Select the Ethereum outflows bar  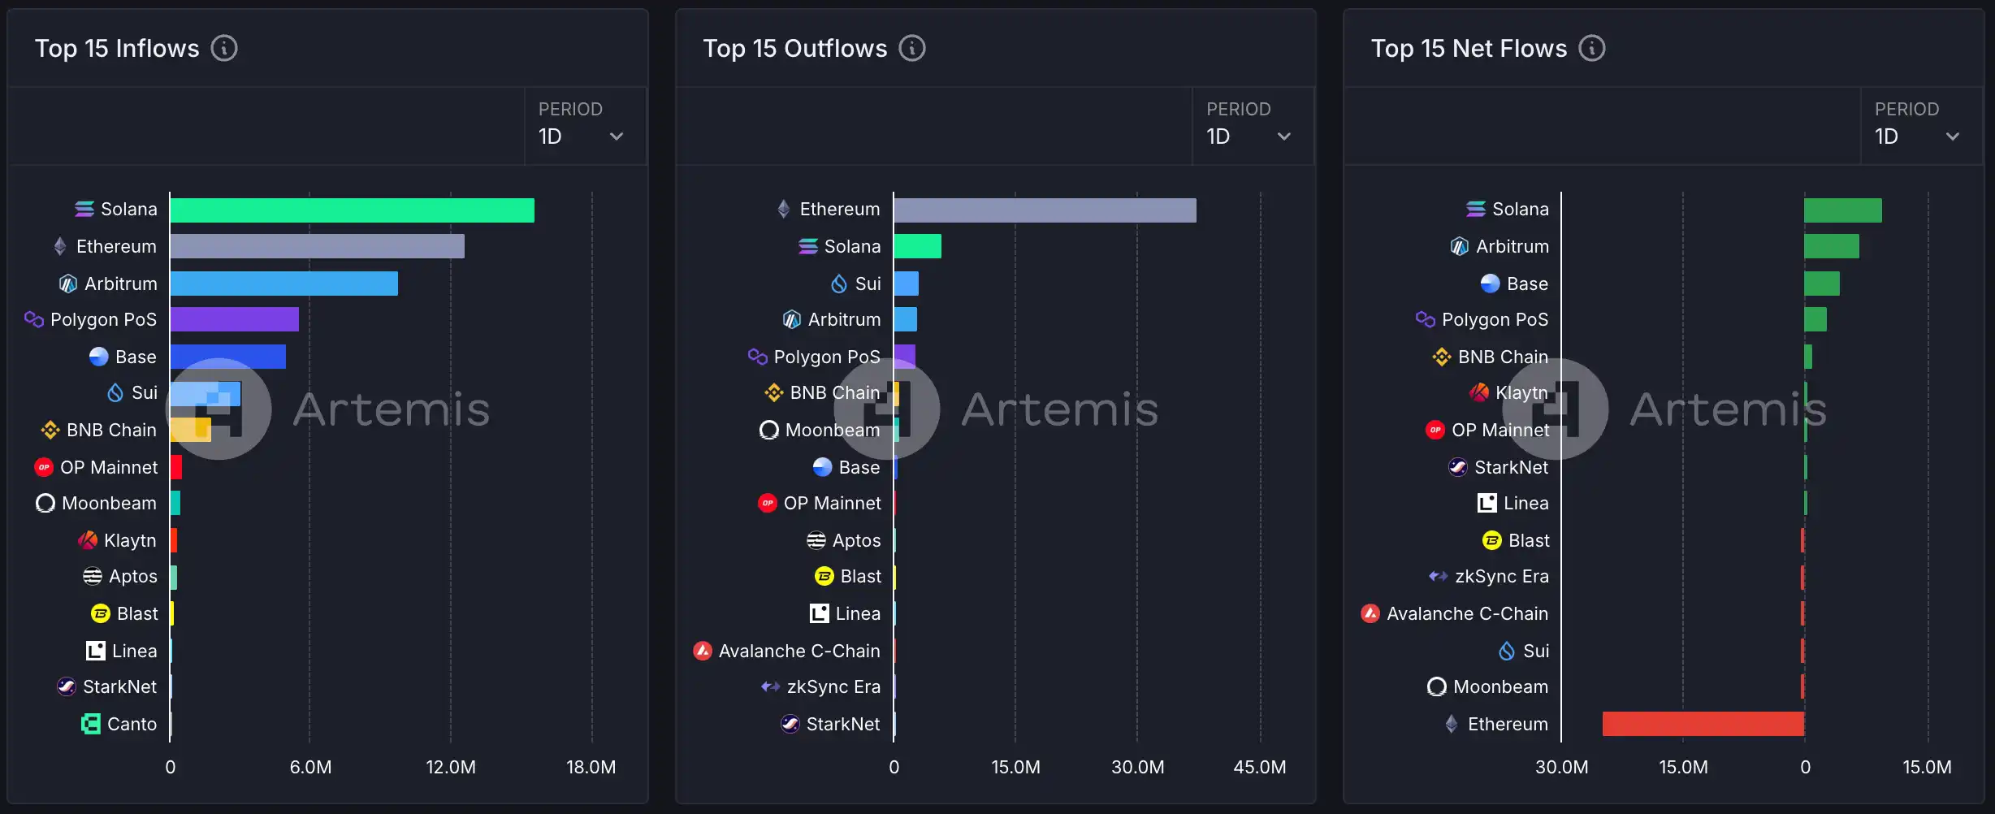click(1045, 210)
